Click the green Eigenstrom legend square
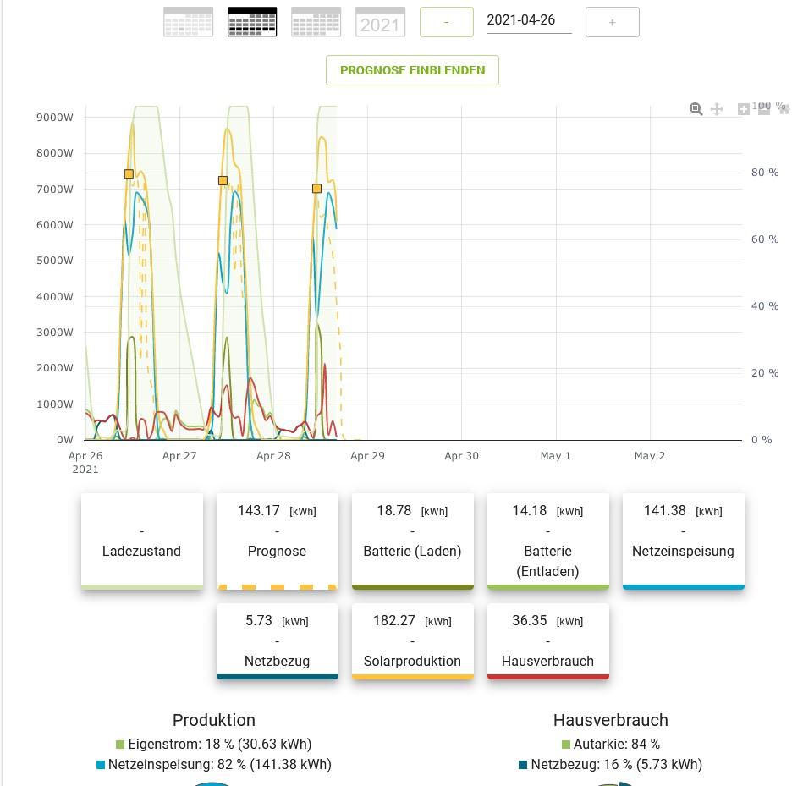This screenshot has height=786, width=803. pos(120,744)
